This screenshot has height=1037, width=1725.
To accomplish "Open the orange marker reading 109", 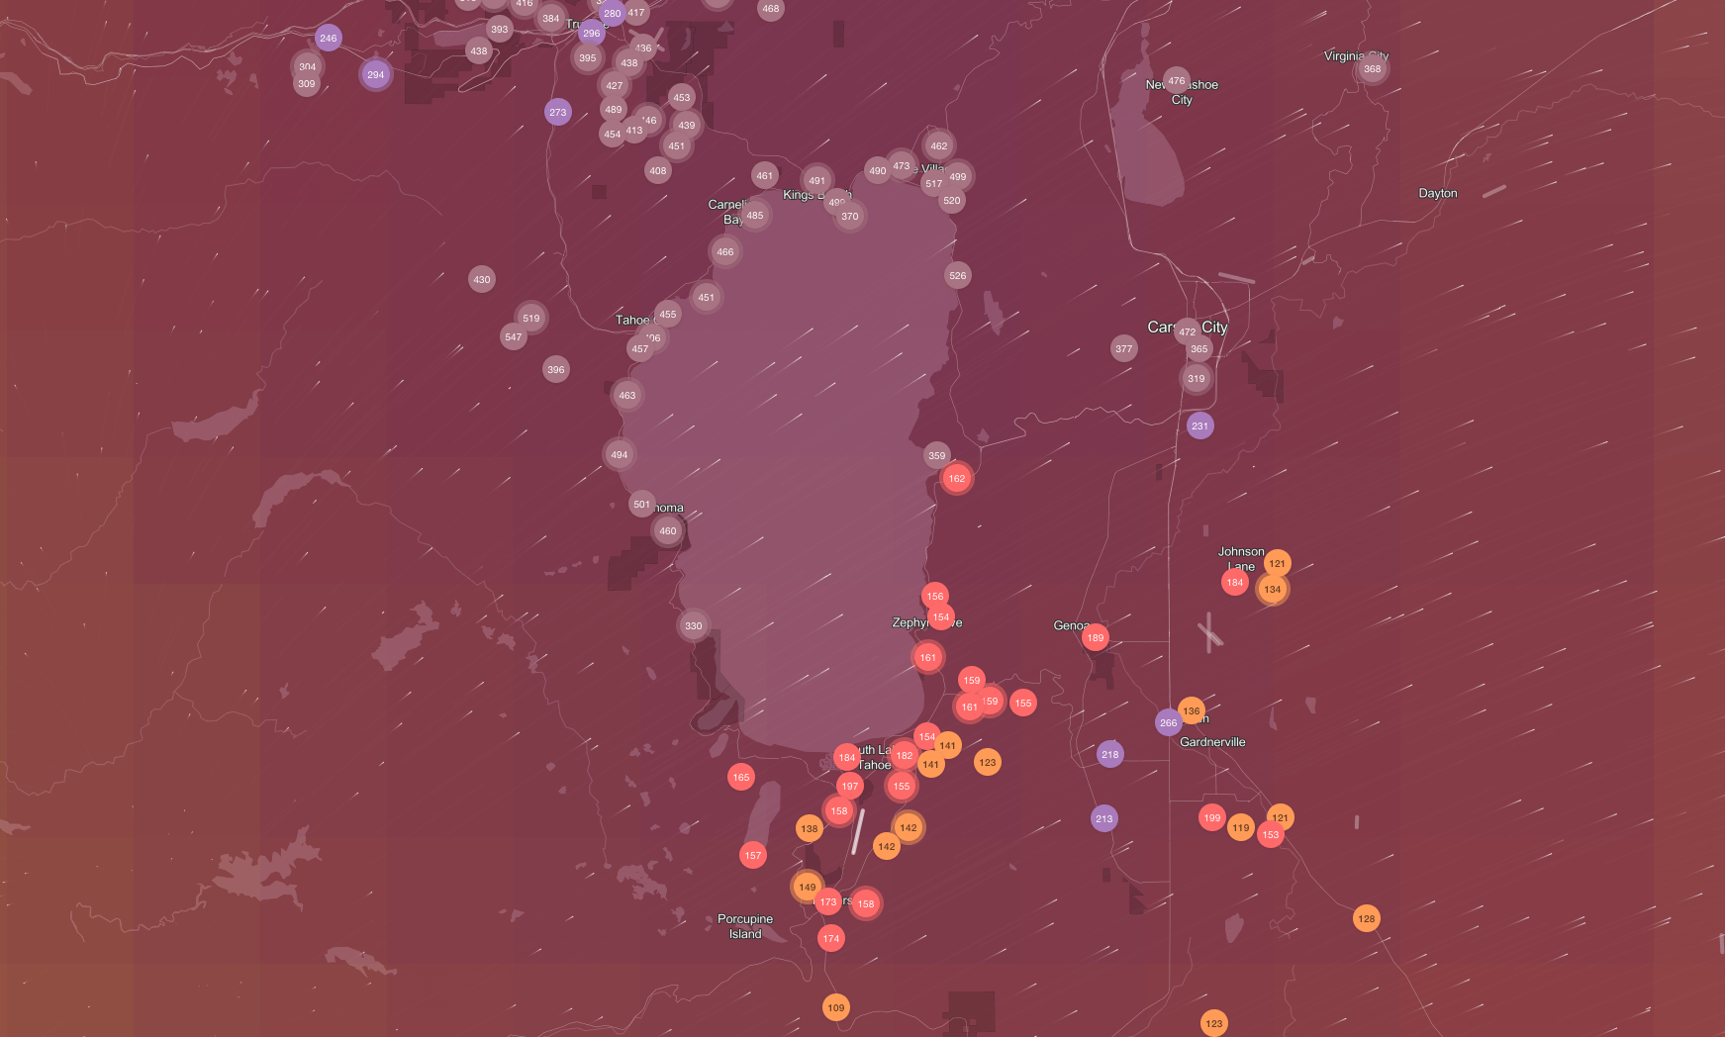I will click(x=836, y=1008).
